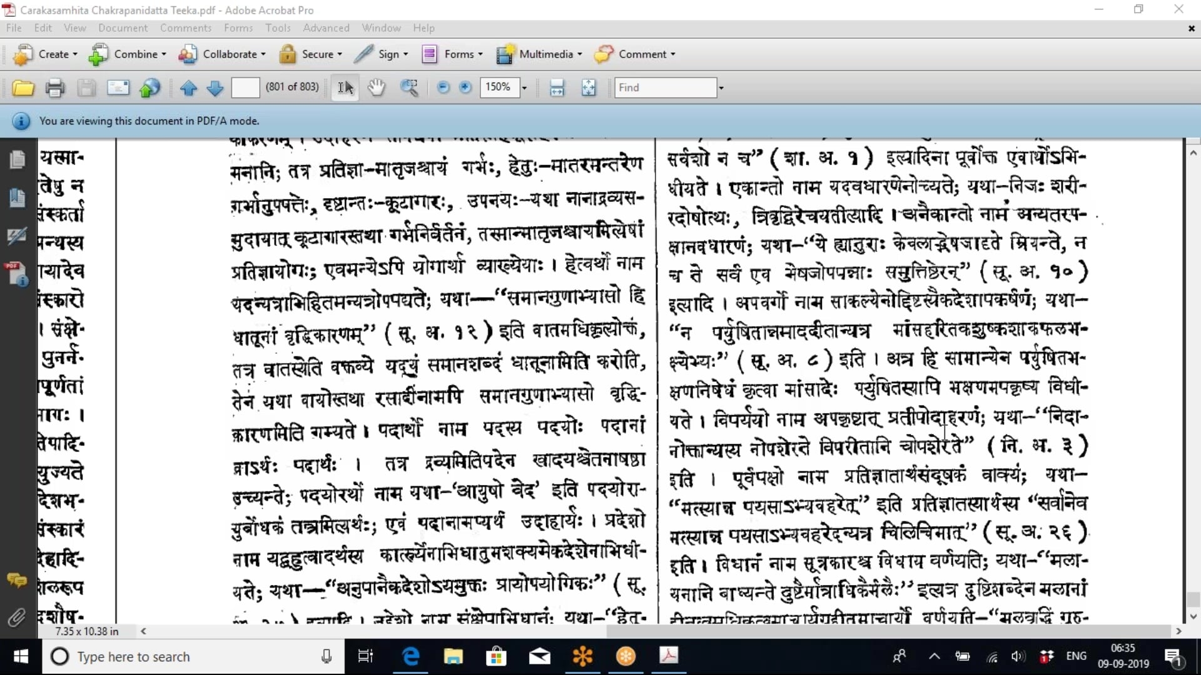Toggle the Select text cursor tool
The width and height of the screenshot is (1201, 675).
click(345, 87)
